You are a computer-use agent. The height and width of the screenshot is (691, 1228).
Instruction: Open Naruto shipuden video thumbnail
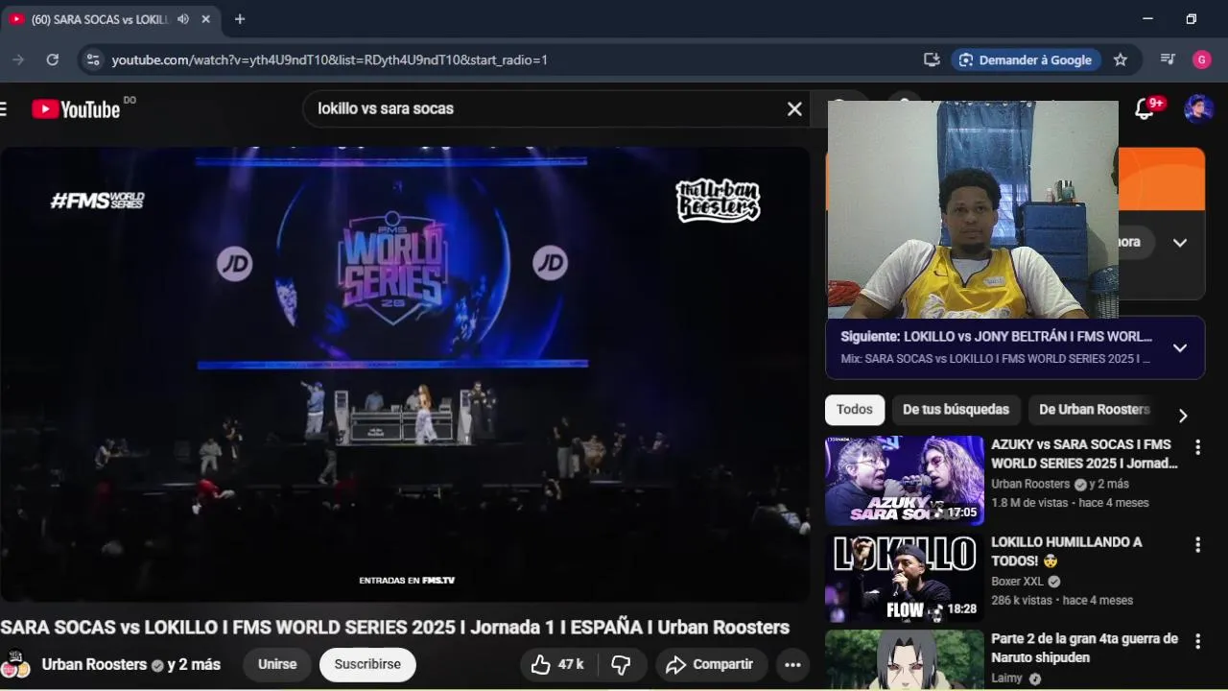tap(905, 660)
